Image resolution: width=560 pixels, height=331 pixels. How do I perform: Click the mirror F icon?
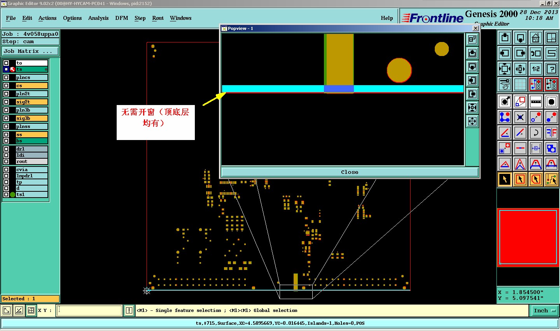click(x=551, y=133)
